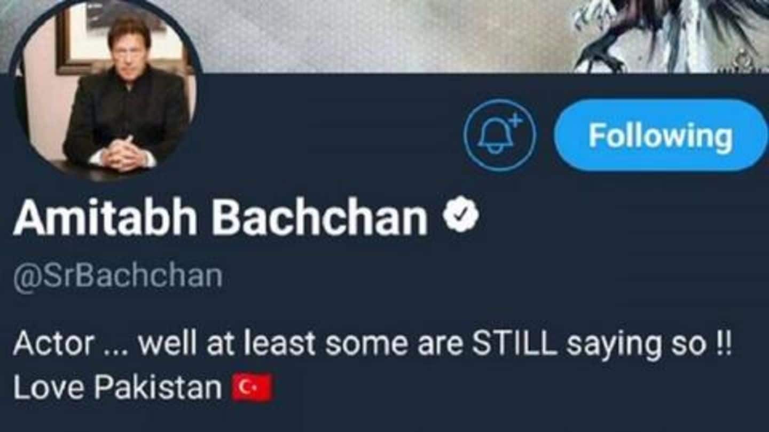
Task: Click the Following button to unfollow
Action: (661, 135)
